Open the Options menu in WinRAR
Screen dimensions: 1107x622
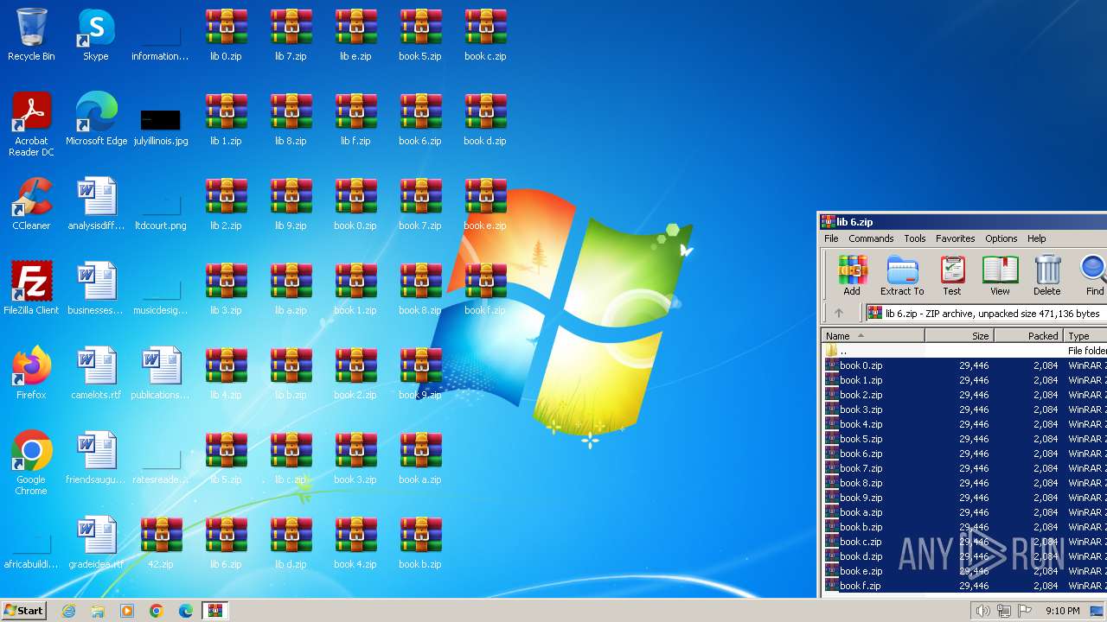click(x=1001, y=238)
